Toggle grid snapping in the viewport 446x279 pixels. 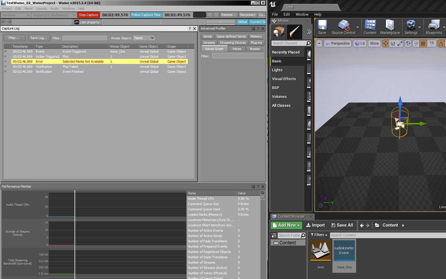pyautogui.click(x=423, y=43)
